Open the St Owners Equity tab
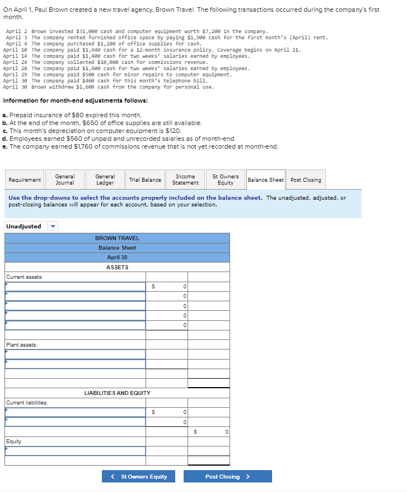The image size is (407, 492). point(226,180)
